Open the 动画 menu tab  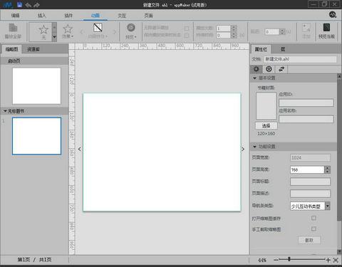[95, 16]
